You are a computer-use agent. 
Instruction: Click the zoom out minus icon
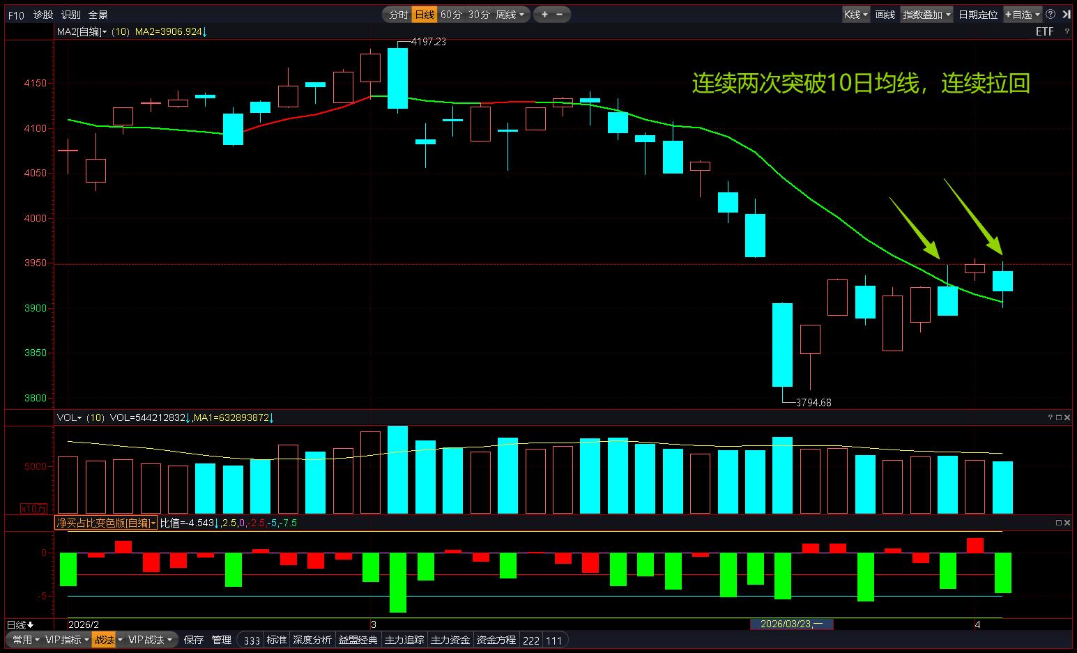tap(559, 14)
